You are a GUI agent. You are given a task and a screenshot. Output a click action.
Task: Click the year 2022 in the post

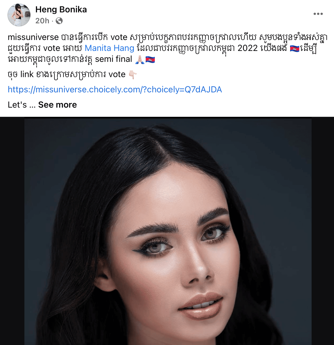[x=248, y=48]
